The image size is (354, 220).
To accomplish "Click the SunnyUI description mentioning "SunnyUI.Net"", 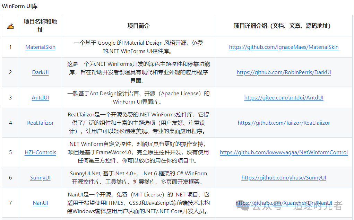I will pyautogui.click(x=138, y=178).
